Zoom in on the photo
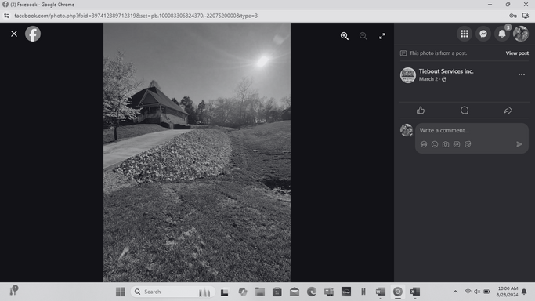 (345, 36)
